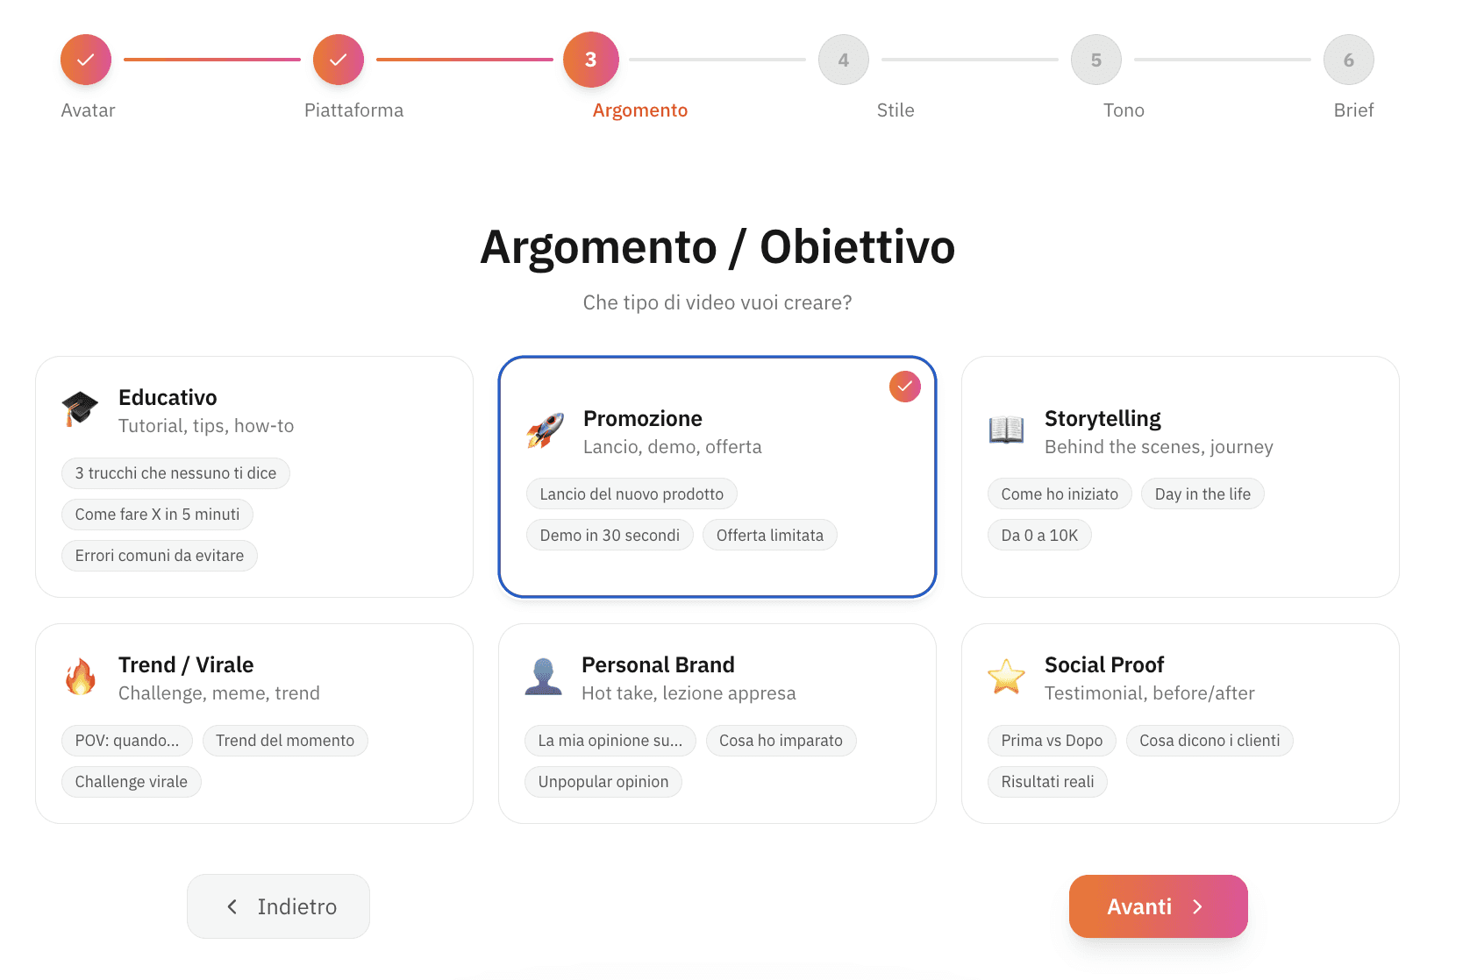Choose the 'Offerta limitata' suggestion chip
This screenshot has width=1470, height=980.
pyautogui.click(x=769, y=535)
